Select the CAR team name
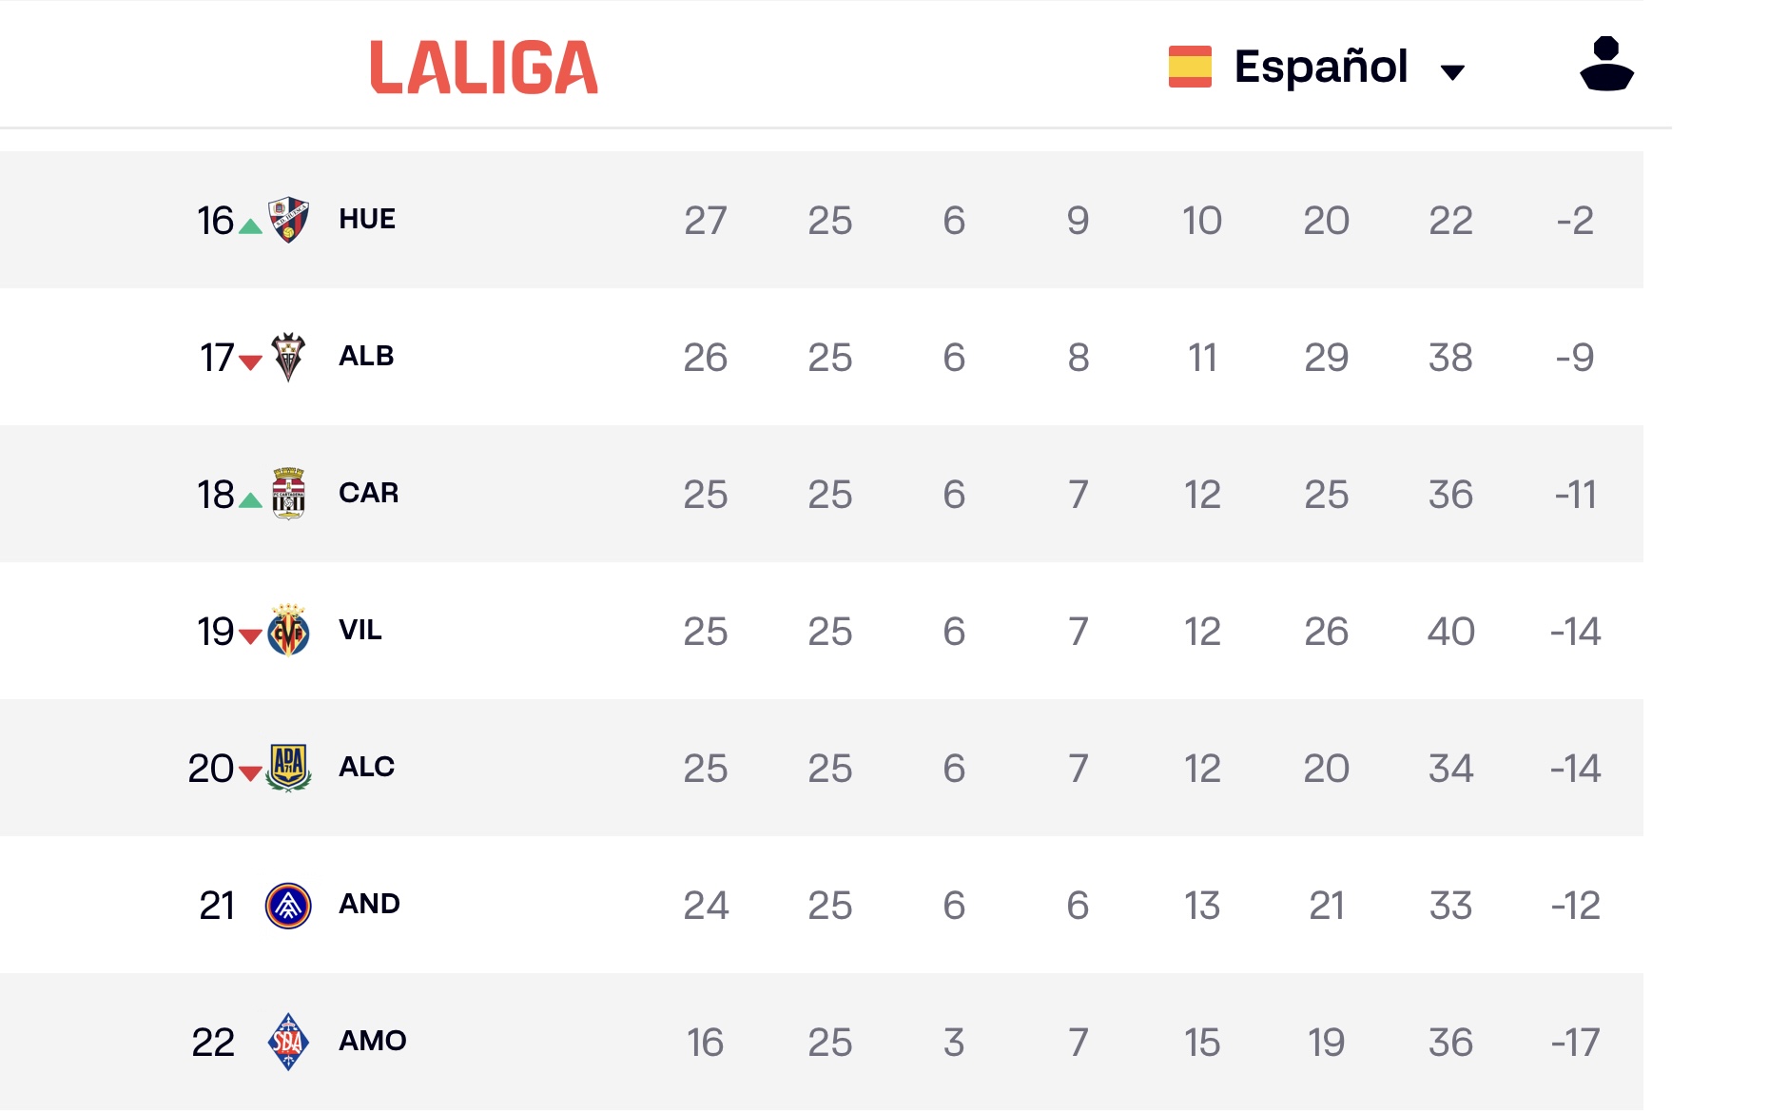Screen dimensions: 1769x1113 tap(369, 493)
